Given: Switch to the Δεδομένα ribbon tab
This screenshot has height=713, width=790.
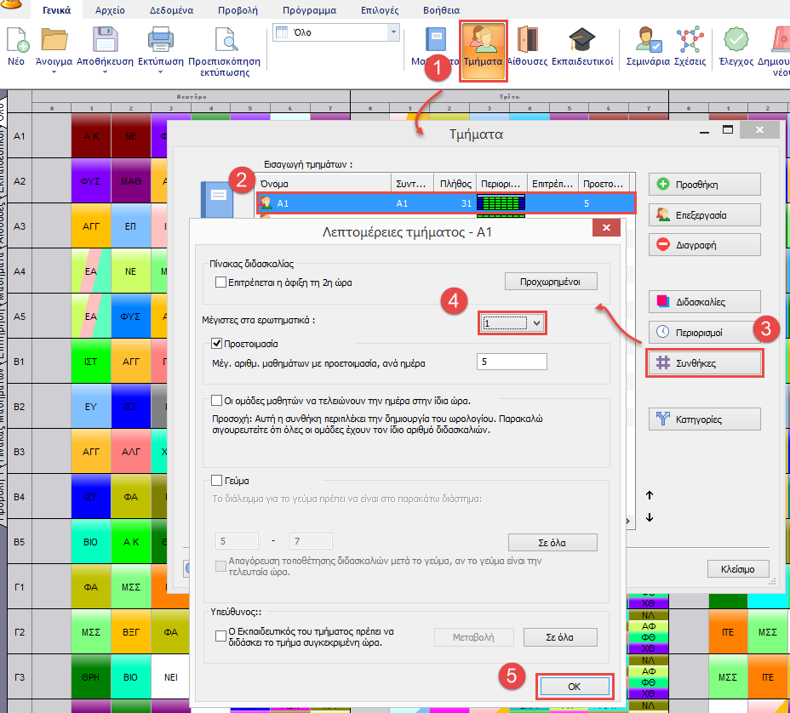Looking at the screenshot, I should coord(173,11).
